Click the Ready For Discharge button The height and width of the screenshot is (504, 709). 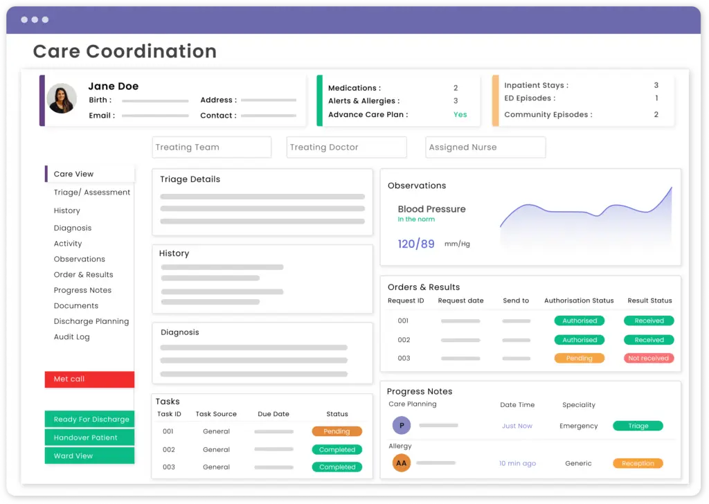(x=89, y=419)
